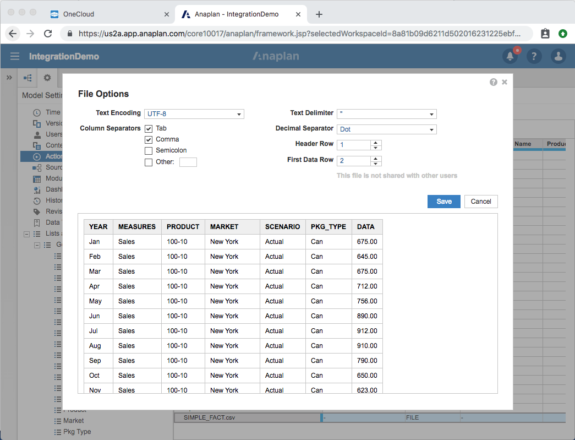Decrease the First Data Row value
The image size is (575, 440).
[375, 164]
